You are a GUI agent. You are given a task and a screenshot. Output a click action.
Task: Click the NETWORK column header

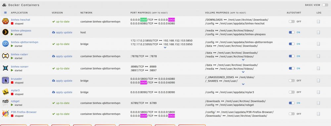(86, 13)
